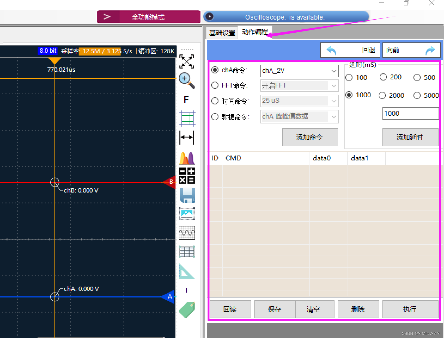The width and height of the screenshot is (444, 338).
Task: Click the data0 column header
Action: click(x=329, y=158)
